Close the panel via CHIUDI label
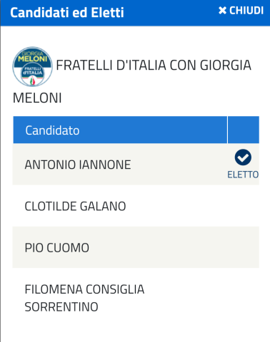This screenshot has height=342, width=270. (x=246, y=11)
